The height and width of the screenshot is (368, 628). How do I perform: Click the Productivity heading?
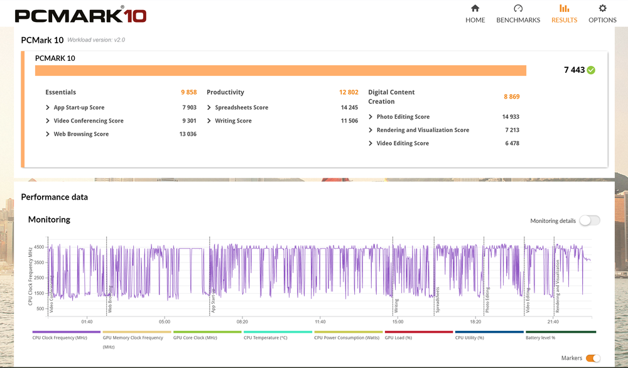225,92
